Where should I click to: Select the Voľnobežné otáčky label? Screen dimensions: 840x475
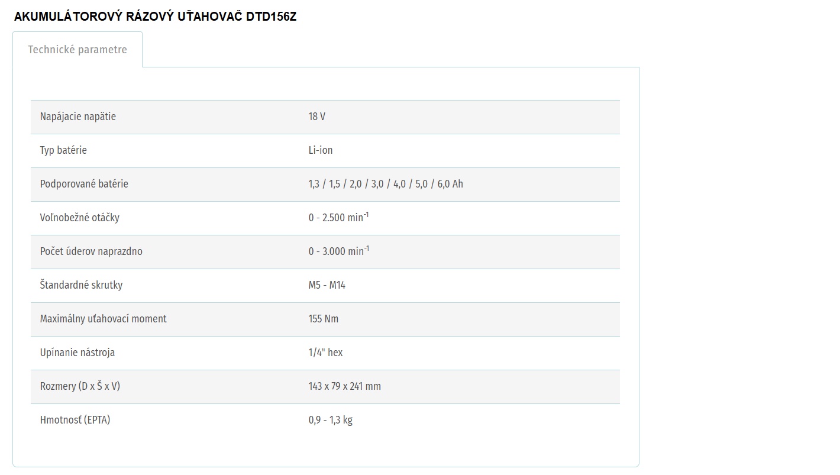pyautogui.click(x=80, y=218)
